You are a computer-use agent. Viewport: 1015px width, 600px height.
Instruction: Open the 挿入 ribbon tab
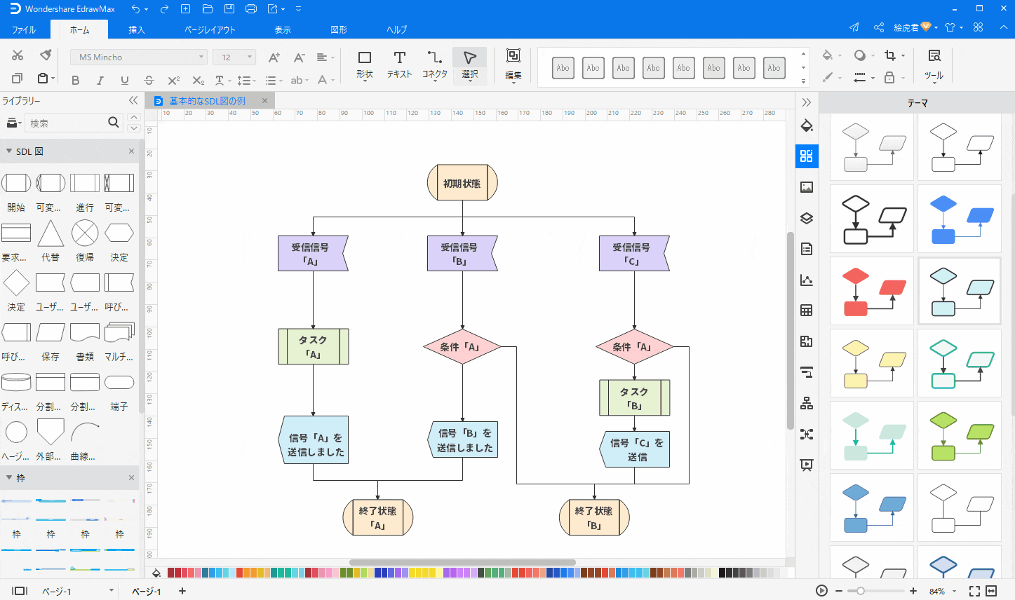point(137,29)
